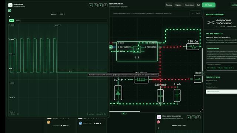This screenshot has height=133, width=237.
Task: Click the 4-FEEDBACK pin label on the regulator
Action: tap(150, 47)
